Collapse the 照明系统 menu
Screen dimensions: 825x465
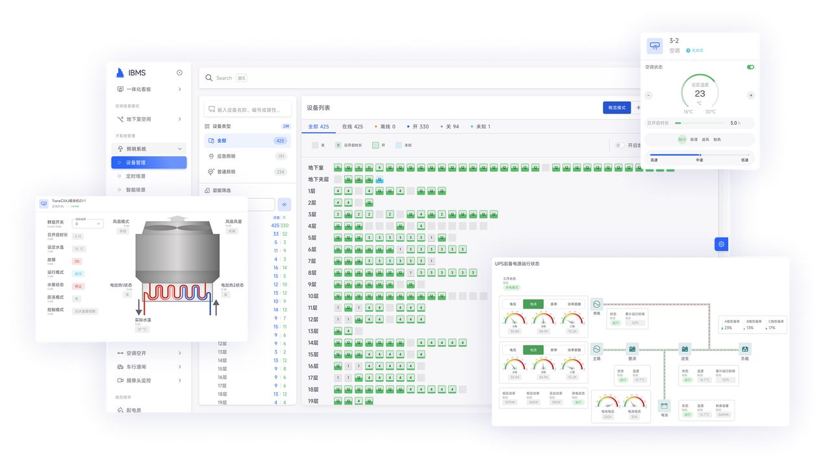[x=180, y=149]
